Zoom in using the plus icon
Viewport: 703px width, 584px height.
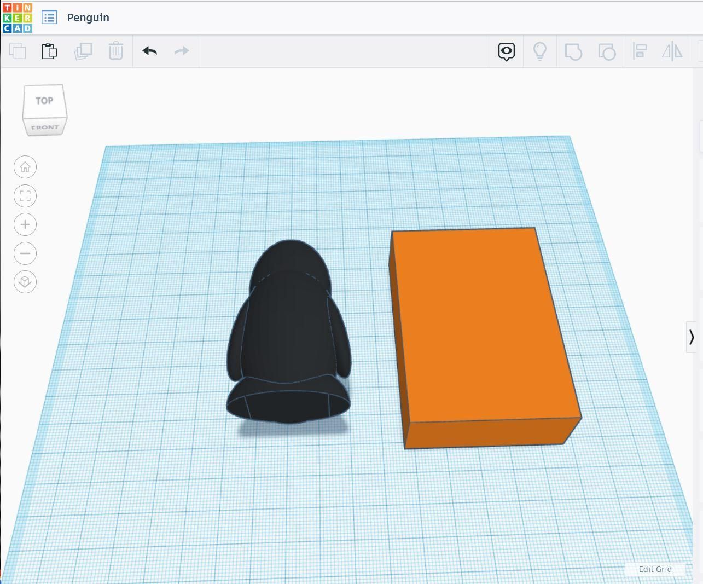(x=25, y=224)
